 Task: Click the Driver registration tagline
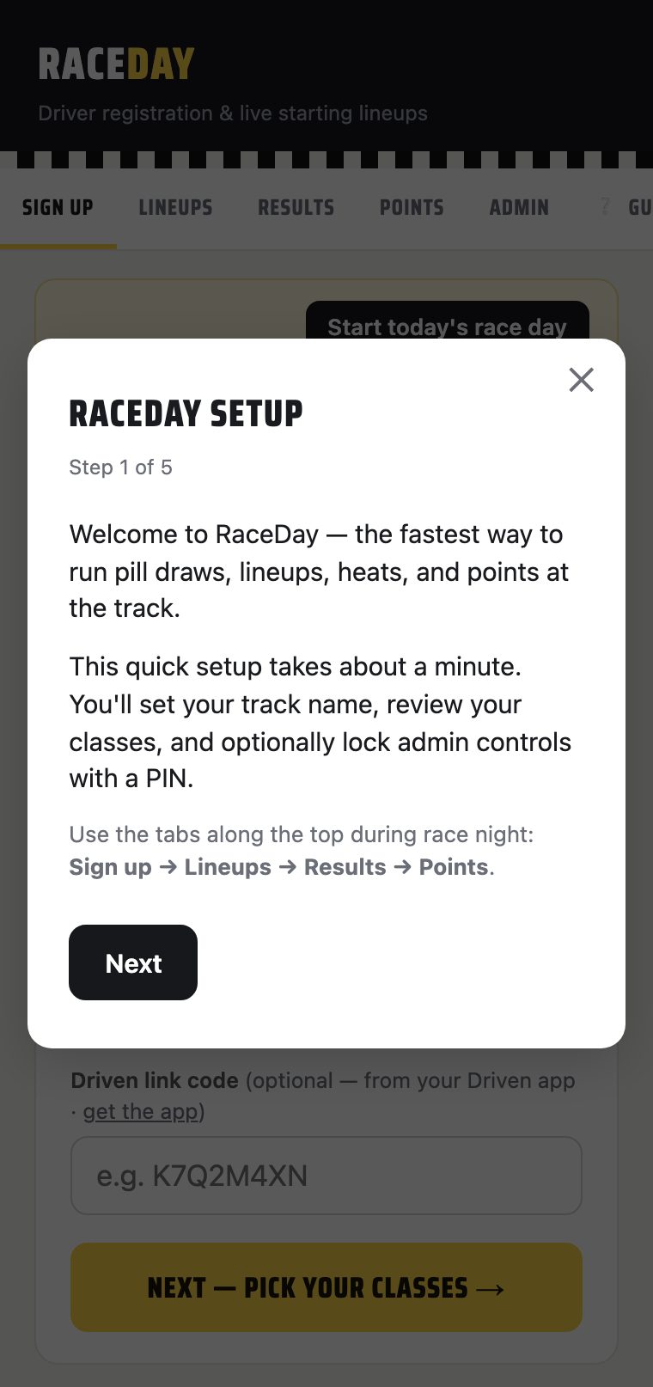click(x=233, y=113)
